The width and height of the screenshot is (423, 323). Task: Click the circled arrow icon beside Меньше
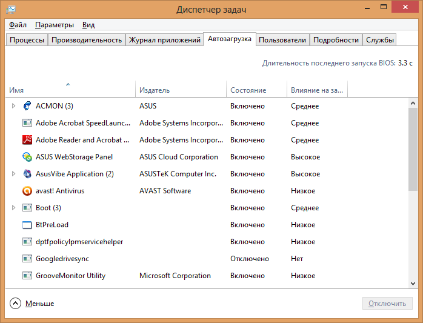(15, 303)
